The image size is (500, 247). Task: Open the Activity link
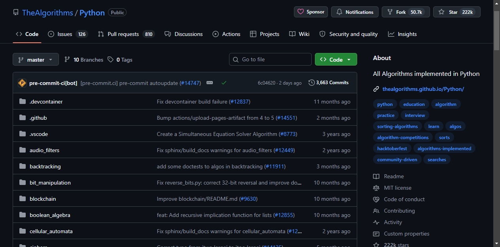click(x=388, y=222)
